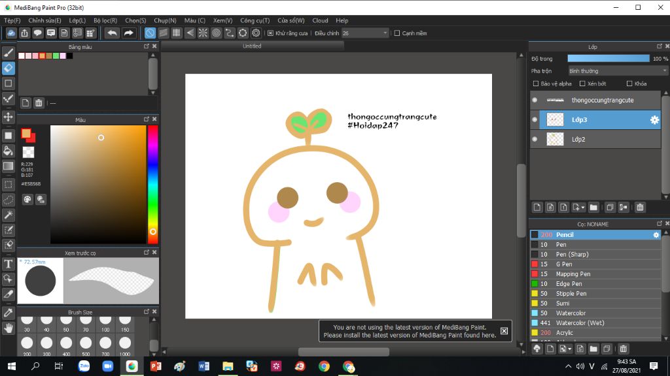This screenshot has height=376, width=670.
Task: Pick the Bucket fill tool
Action: pyautogui.click(x=9, y=151)
